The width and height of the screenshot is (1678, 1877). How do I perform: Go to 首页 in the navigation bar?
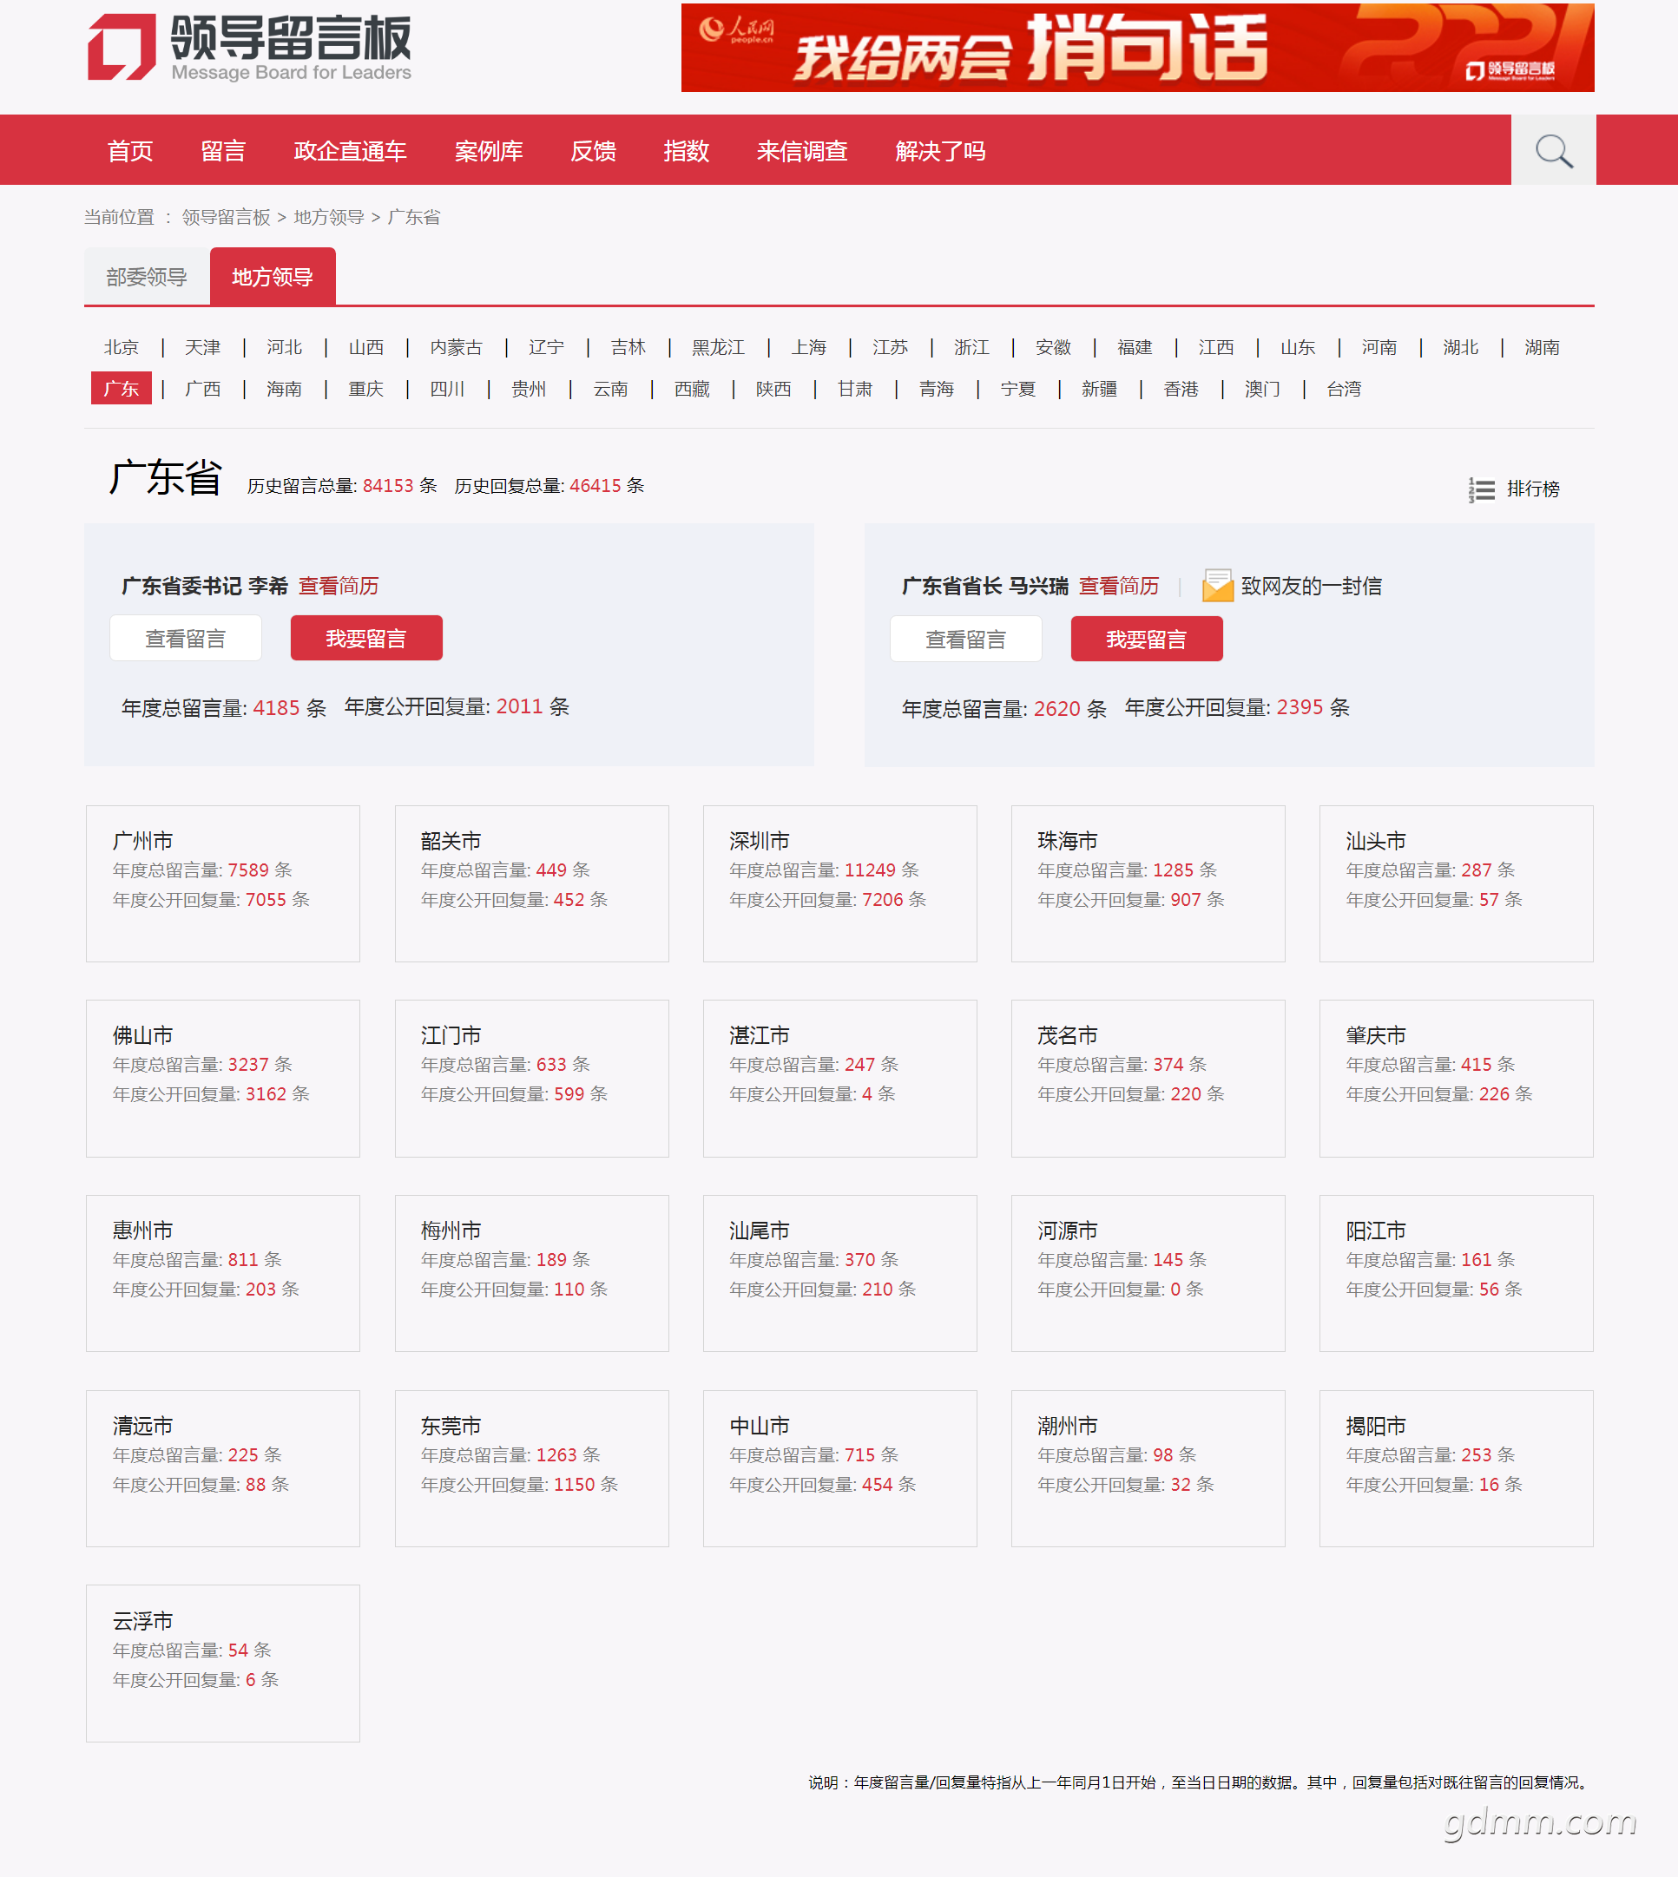coord(130,151)
